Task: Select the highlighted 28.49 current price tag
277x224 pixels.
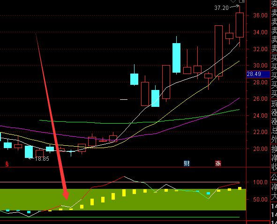Action: point(258,74)
